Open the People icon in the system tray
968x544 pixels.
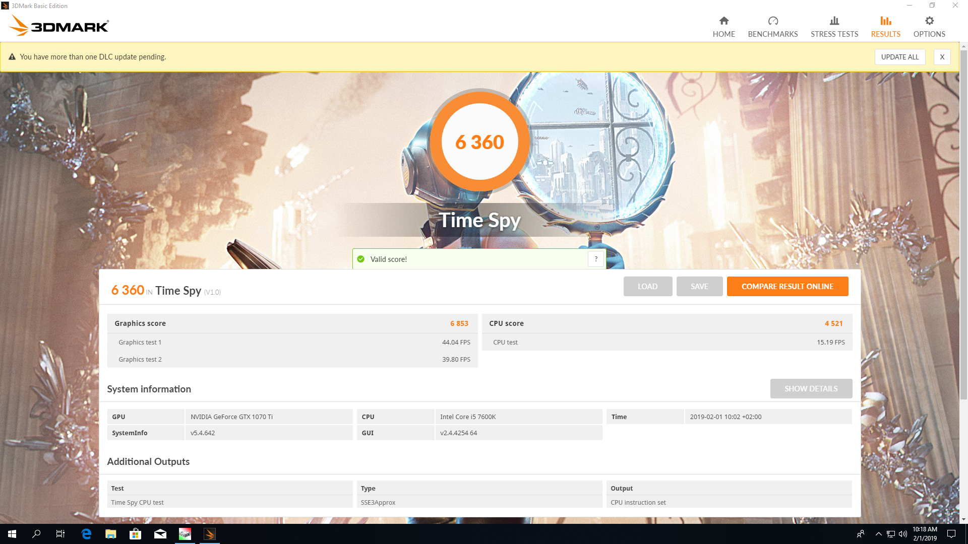tap(861, 534)
